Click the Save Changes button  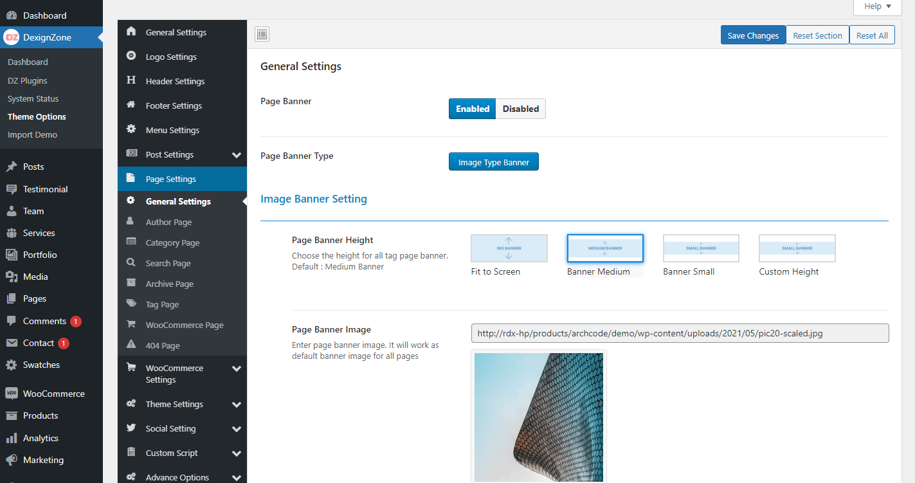click(x=753, y=35)
